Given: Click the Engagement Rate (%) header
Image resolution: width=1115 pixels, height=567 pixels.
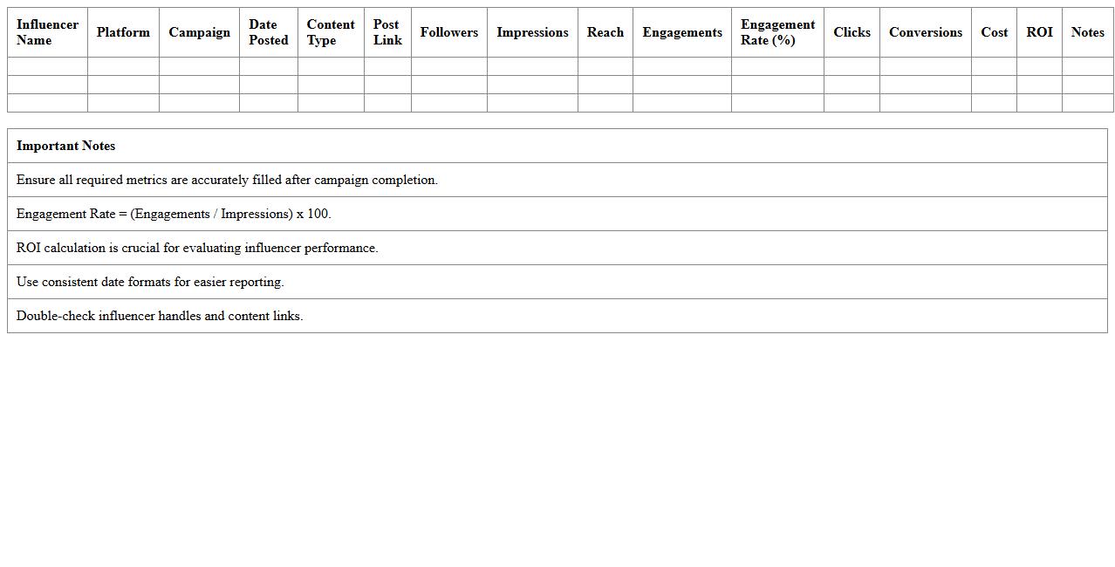Looking at the screenshot, I should [777, 32].
